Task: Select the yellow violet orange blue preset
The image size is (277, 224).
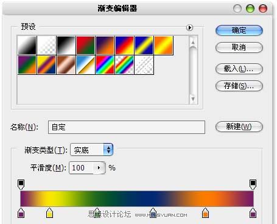Action: 46,65
